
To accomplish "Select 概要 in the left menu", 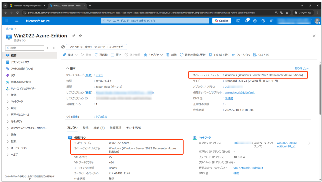I will coord(30,55).
